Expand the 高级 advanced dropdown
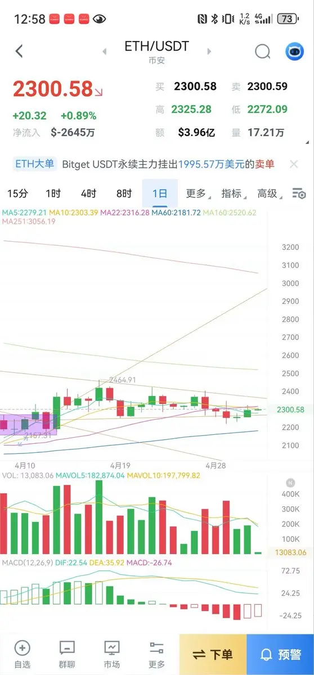Viewport: 314px width, 675px height. (269, 193)
